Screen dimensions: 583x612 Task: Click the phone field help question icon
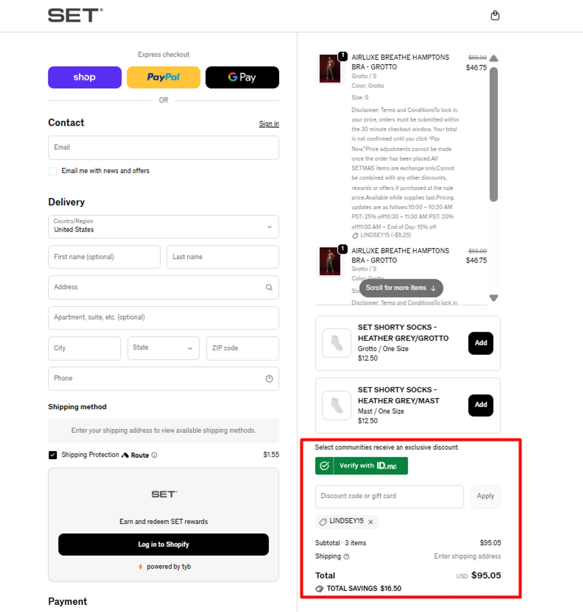point(269,379)
